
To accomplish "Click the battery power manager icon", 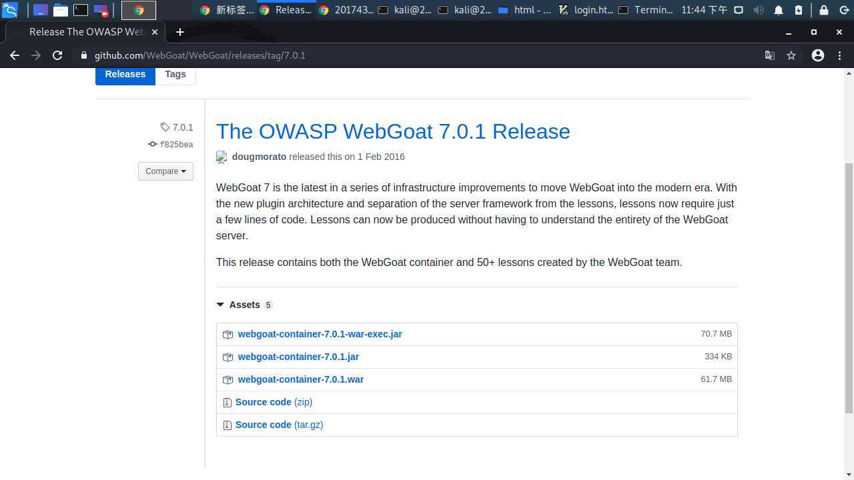I will (x=799, y=10).
